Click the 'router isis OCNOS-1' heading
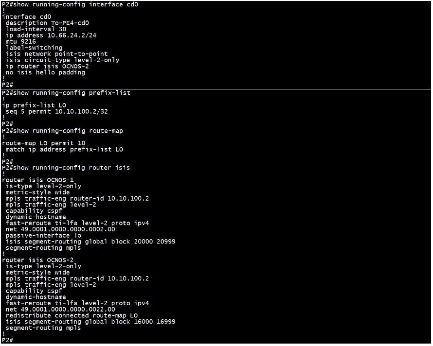The width and height of the screenshot is (433, 346). click(38, 180)
